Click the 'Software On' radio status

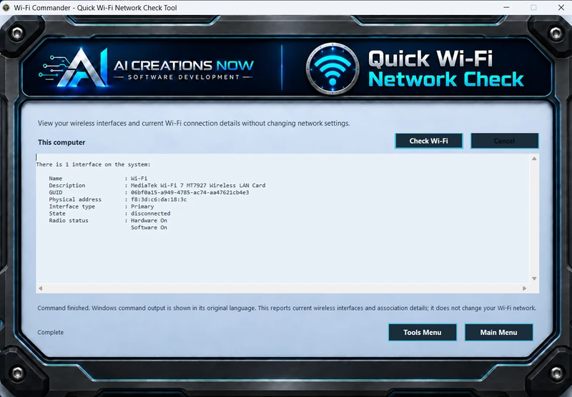coord(149,228)
